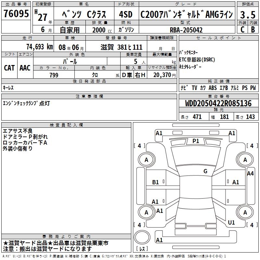Click sales point 社外レーダー
Image resolution: width=260 pixels, height=260 pixels.
pos(190,67)
